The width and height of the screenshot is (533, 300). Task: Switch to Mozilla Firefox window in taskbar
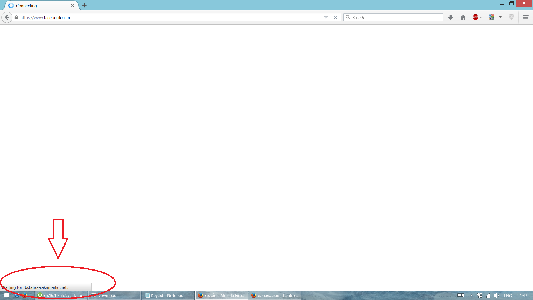(222, 295)
